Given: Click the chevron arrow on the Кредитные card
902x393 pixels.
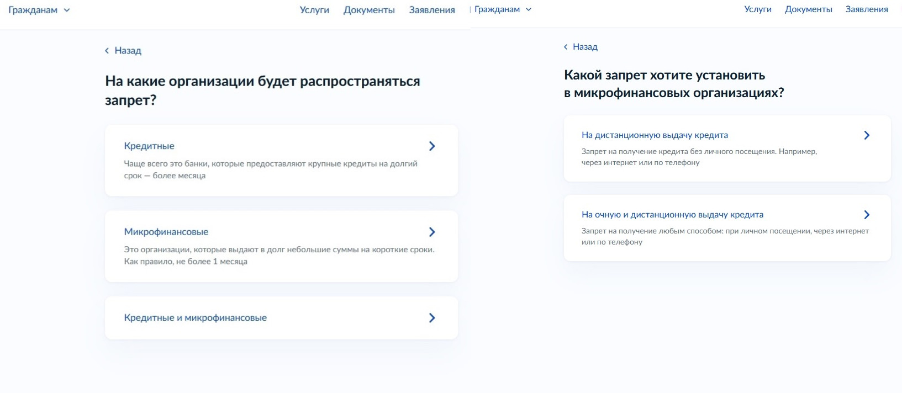Looking at the screenshot, I should pos(432,146).
